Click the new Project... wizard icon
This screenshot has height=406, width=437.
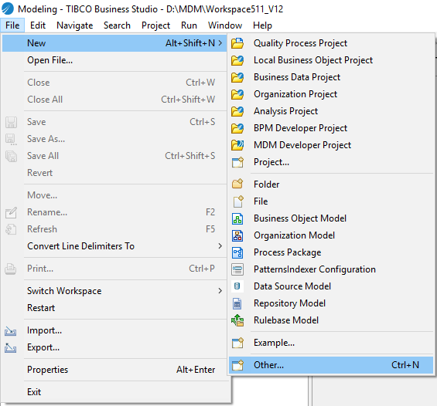(x=237, y=162)
